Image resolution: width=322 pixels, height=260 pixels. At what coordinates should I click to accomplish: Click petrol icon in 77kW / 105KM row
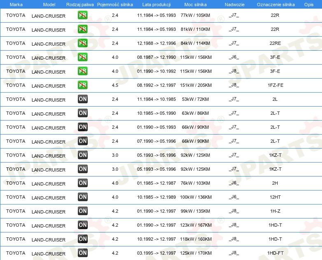pyautogui.click(x=82, y=15)
